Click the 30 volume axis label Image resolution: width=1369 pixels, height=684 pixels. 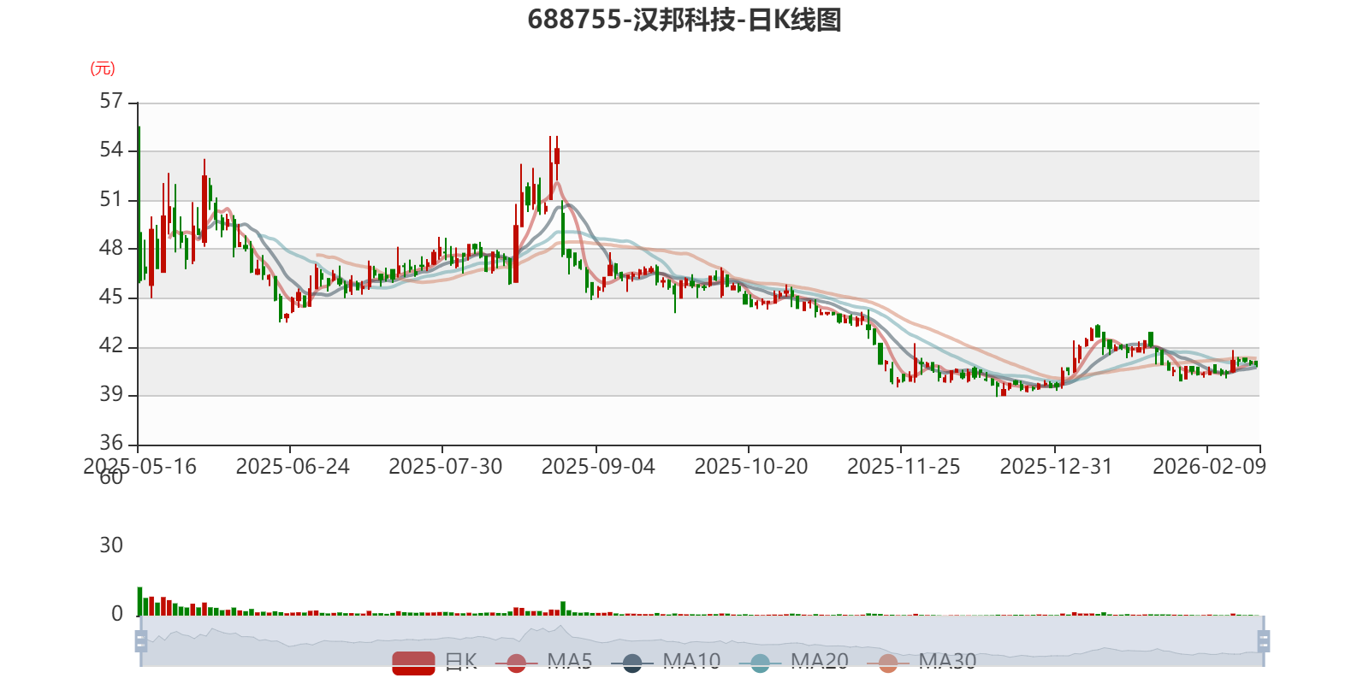click(111, 545)
